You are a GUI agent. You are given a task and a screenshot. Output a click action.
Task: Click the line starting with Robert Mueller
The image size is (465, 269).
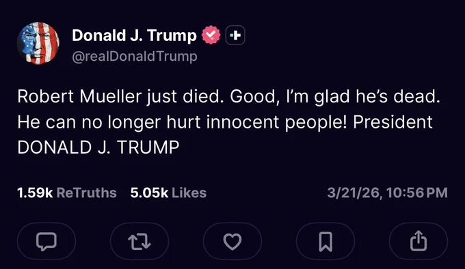tap(228, 96)
